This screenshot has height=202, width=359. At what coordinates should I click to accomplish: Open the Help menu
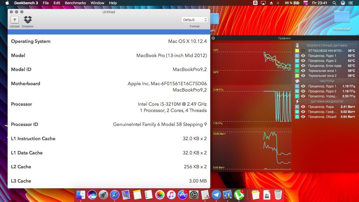click(x=113, y=3)
